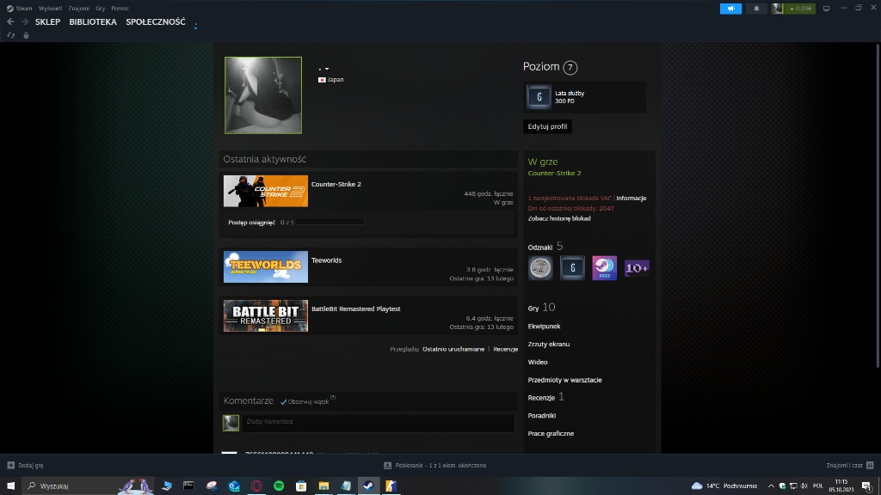Click the Edytuj profil button
This screenshot has width=881, height=495.
(548, 125)
